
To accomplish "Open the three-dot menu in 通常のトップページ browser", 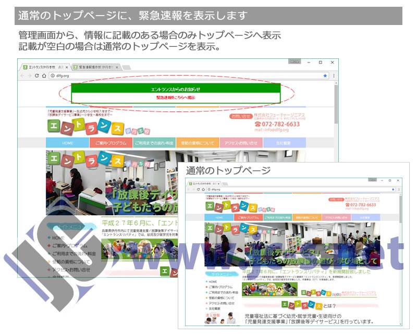I will 399,190.
